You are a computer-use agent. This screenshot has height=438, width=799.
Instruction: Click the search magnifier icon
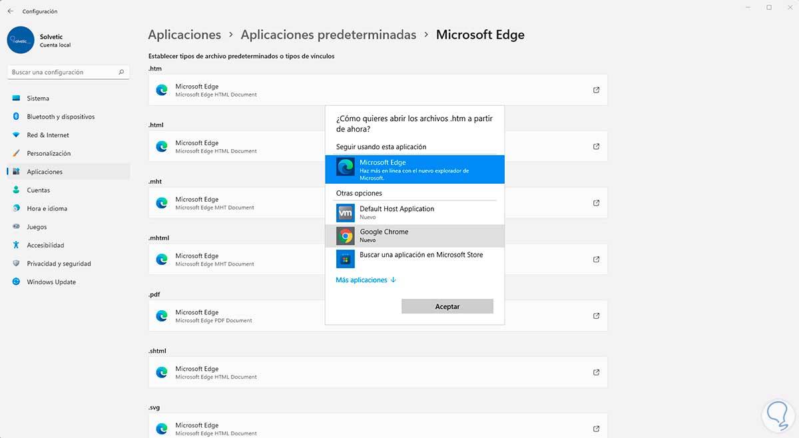(121, 72)
